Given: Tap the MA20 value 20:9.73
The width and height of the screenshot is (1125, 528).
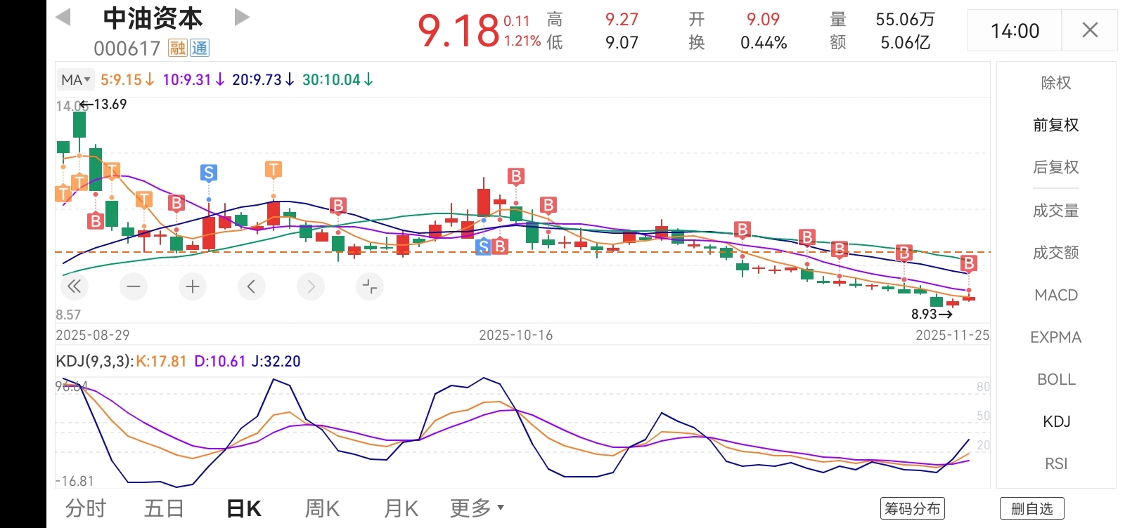Looking at the screenshot, I should [263, 80].
